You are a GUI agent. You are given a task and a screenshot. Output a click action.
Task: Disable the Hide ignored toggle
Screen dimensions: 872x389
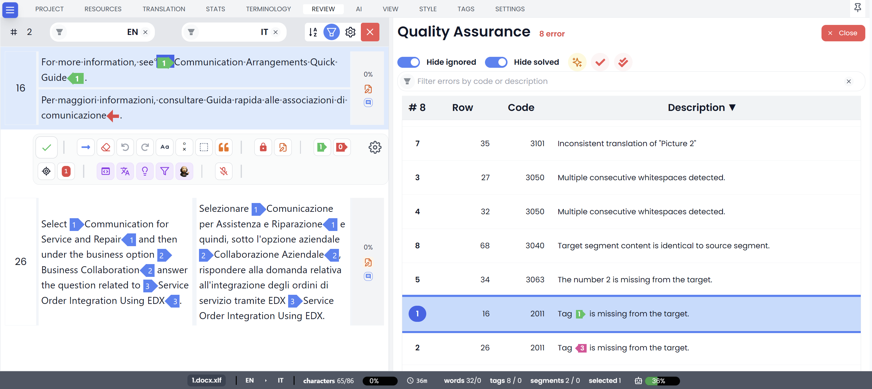(409, 62)
